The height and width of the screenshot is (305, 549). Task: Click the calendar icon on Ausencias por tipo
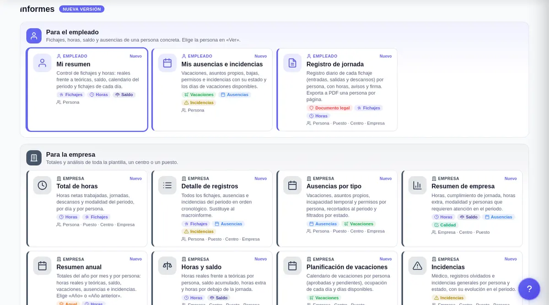[292, 185]
